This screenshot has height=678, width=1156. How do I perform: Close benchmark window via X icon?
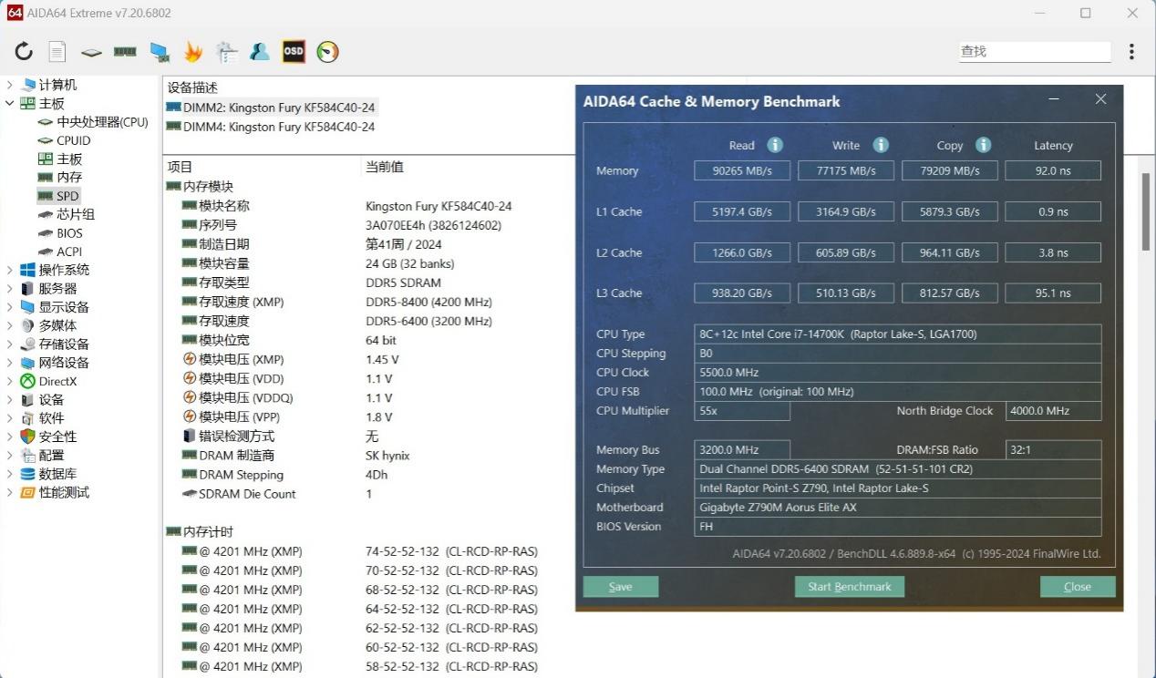[1100, 99]
